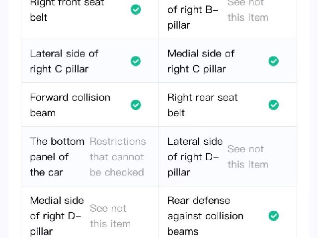The image size is (318, 238).
Task: Click green check for Rear defense against collision beams
Action: coord(274,216)
